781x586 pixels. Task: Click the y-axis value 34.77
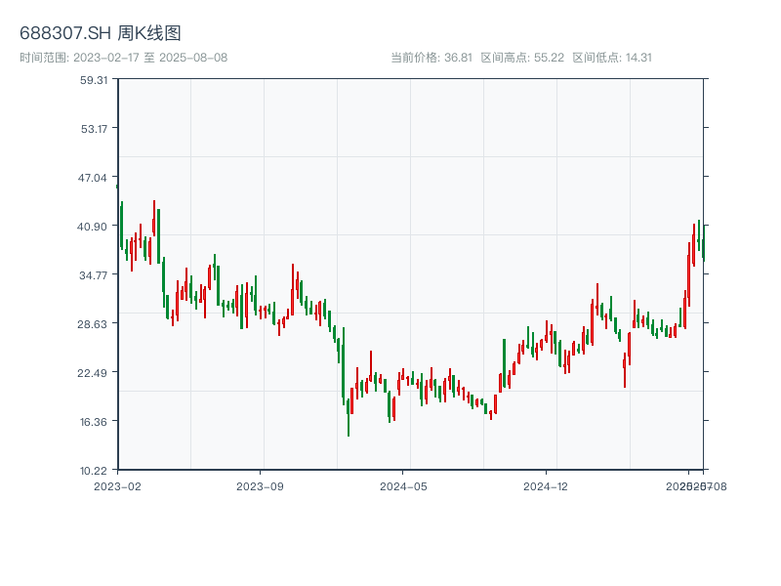click(x=93, y=275)
